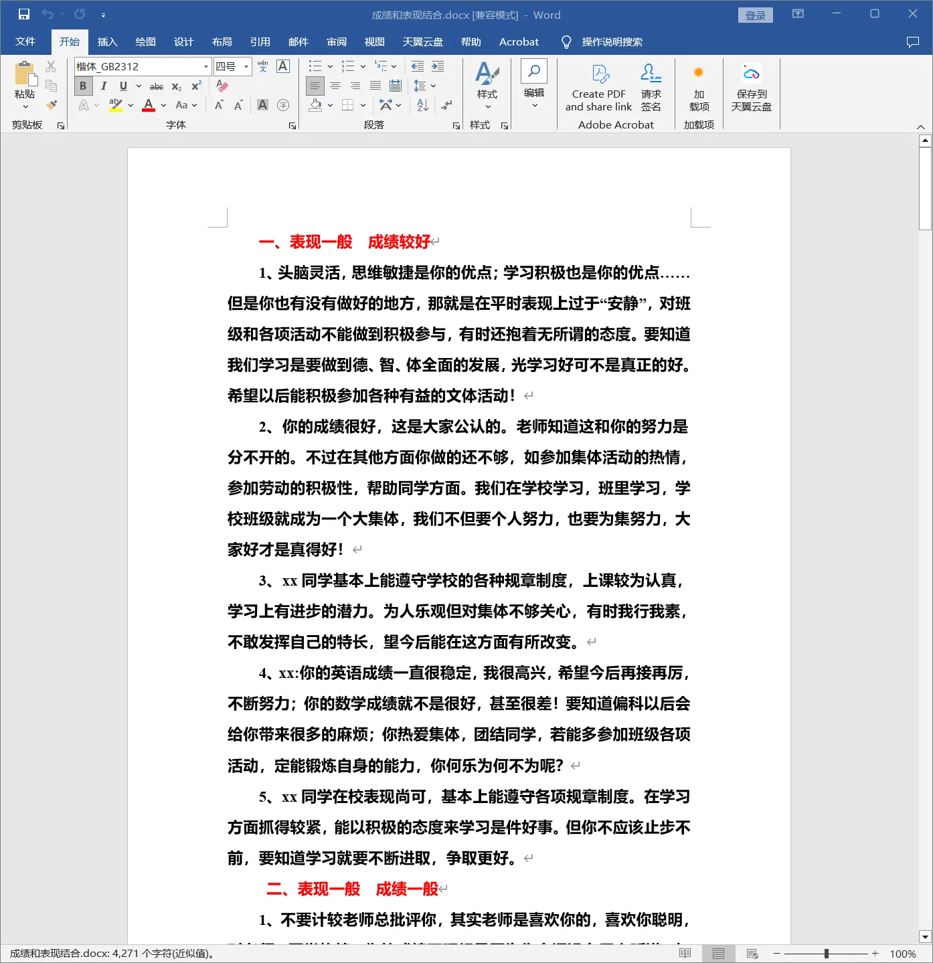
Task: Click the vertical scrollbar down arrow
Action: (x=925, y=937)
